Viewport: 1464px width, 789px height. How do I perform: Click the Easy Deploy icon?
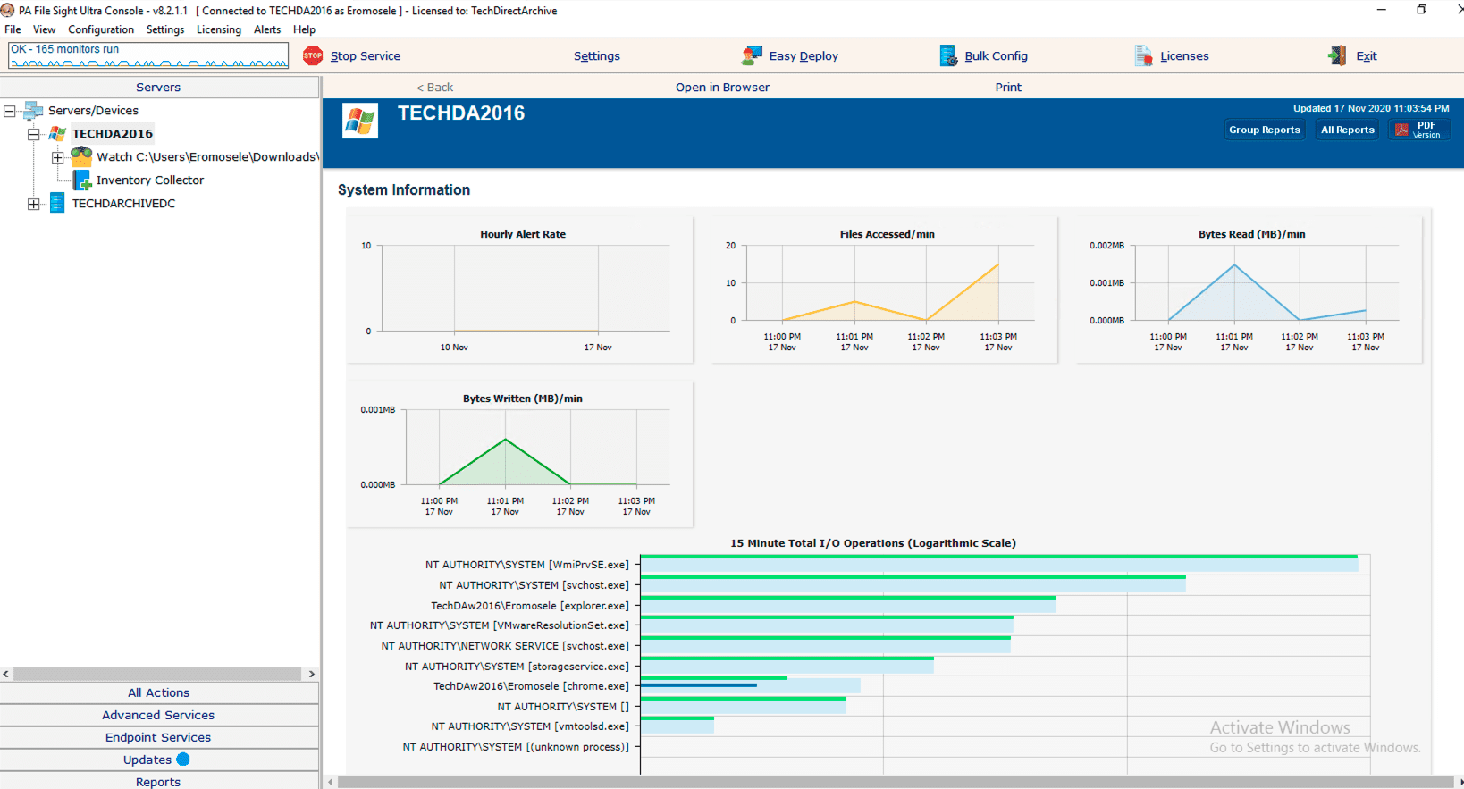752,55
